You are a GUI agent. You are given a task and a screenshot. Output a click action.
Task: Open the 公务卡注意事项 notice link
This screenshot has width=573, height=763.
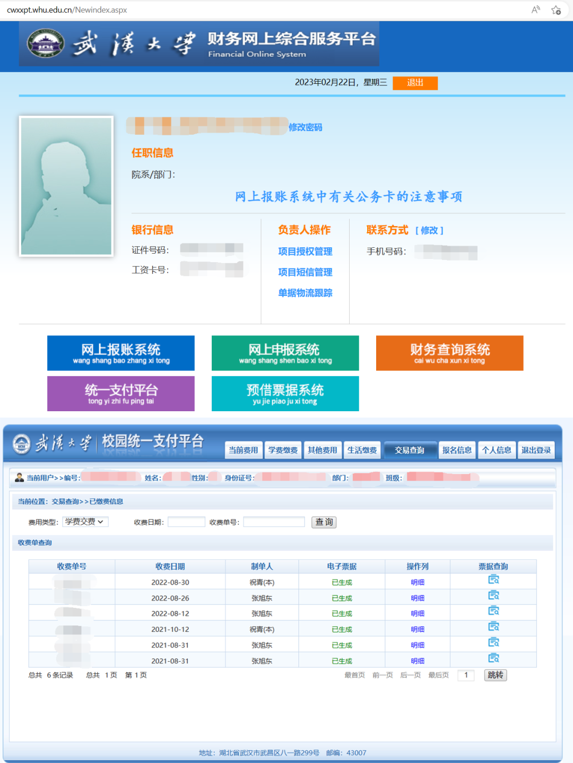(x=349, y=197)
